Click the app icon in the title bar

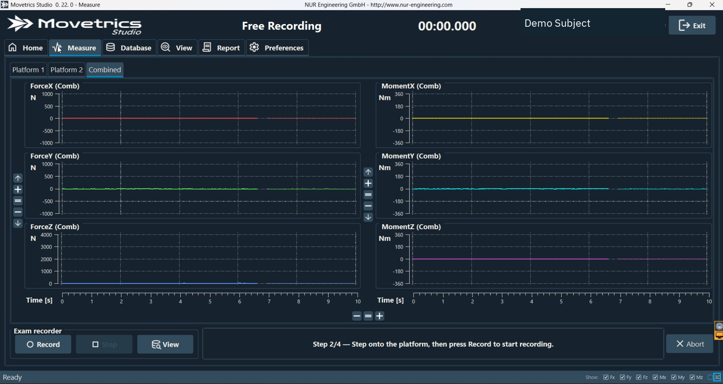click(5, 5)
